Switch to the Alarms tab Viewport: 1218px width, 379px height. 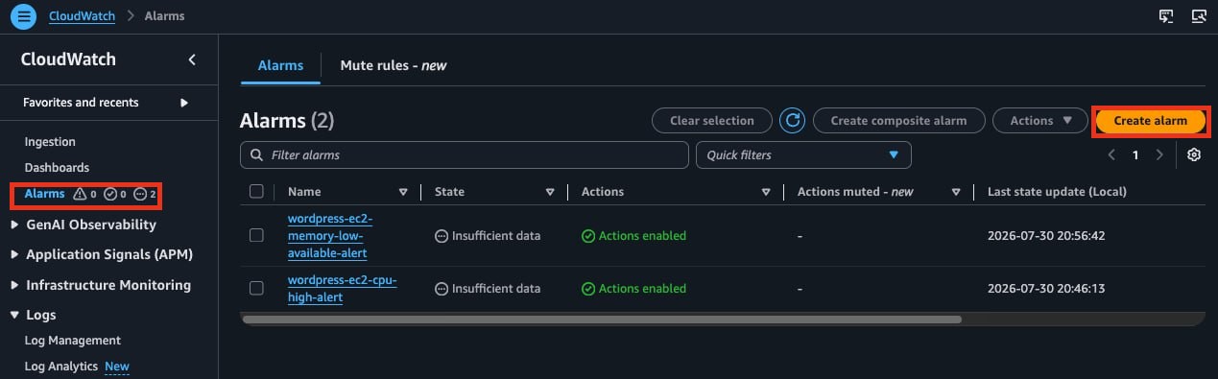(280, 65)
